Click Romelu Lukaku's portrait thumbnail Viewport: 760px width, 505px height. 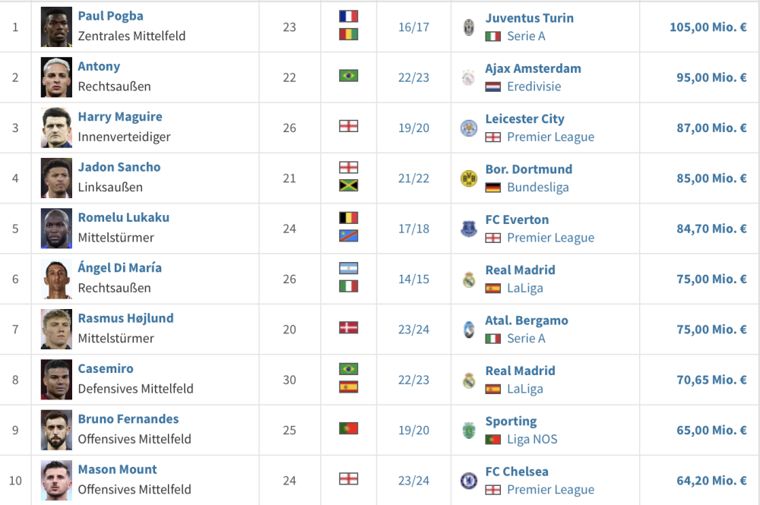click(56, 229)
